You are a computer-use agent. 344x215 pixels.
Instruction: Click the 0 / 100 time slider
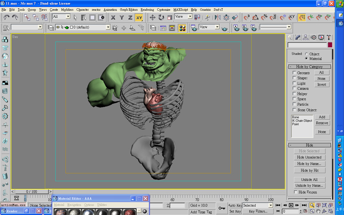coord(31,191)
